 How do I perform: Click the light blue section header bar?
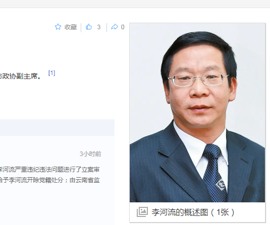[57, 127]
